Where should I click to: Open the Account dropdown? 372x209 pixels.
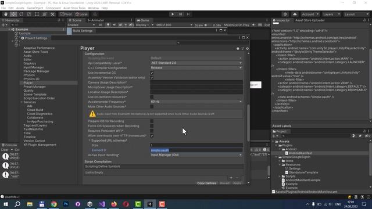click(x=310, y=14)
